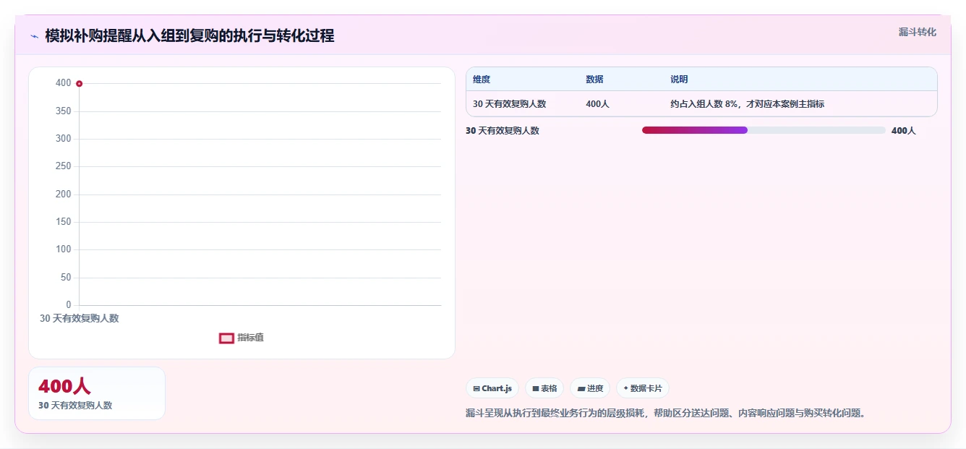
Task: Click the Chart.js chip icon
Action: point(476,388)
